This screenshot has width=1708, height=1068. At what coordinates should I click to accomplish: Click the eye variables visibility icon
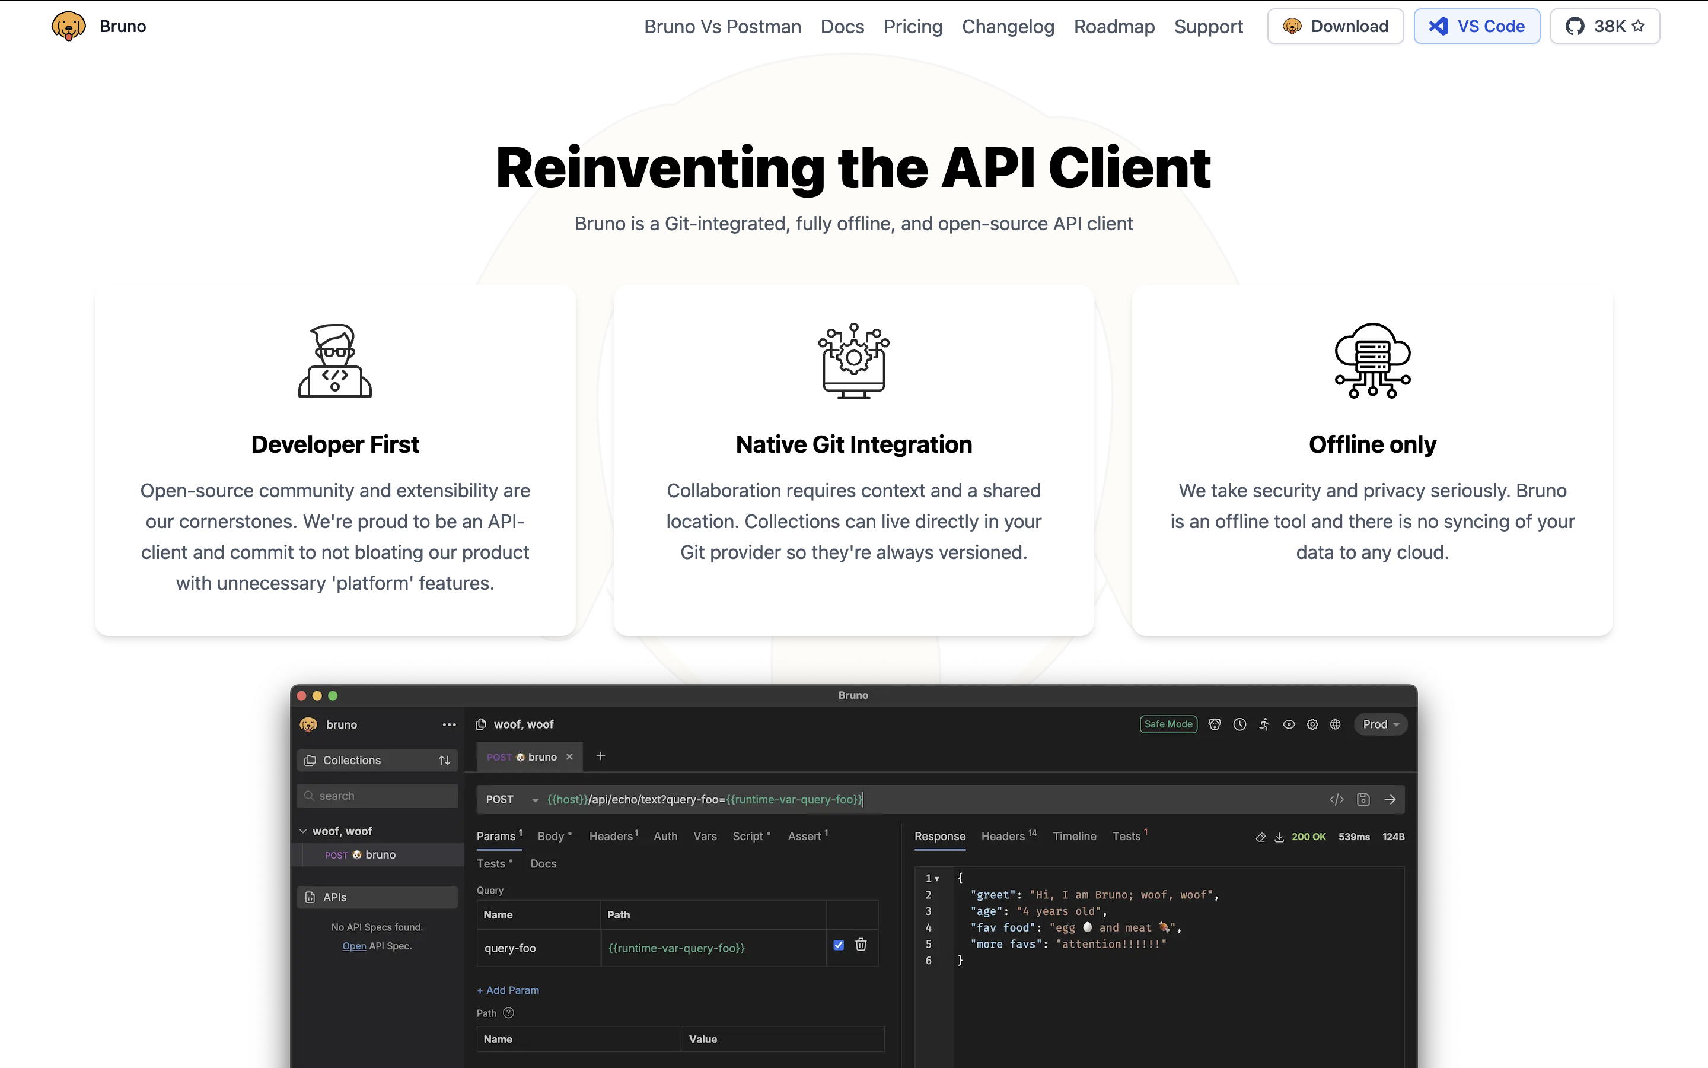1289,724
